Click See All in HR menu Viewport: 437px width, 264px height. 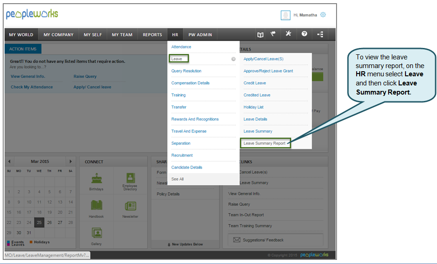click(x=178, y=179)
